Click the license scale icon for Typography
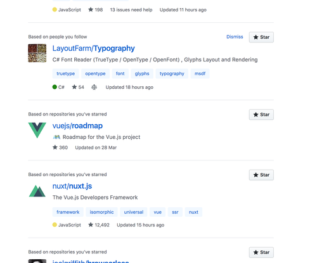The width and height of the screenshot is (317, 263). 94,87
